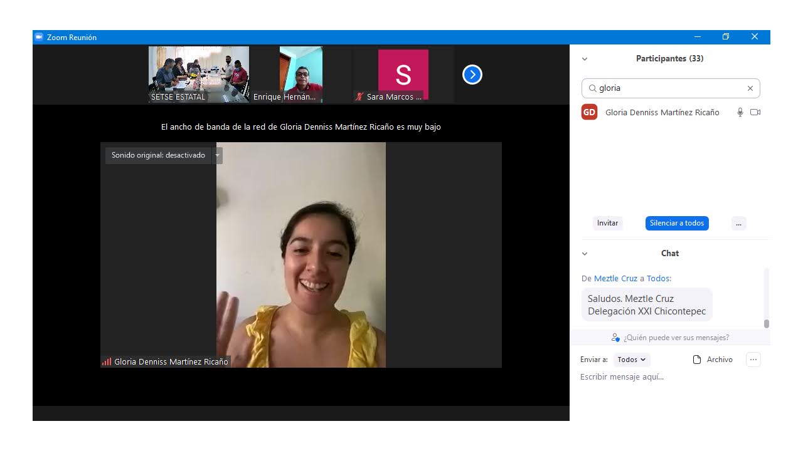Click the muted mic icon on Sara Marcos tile

(359, 97)
